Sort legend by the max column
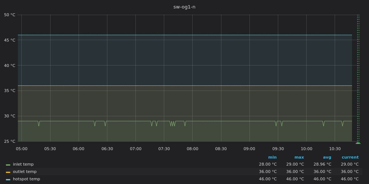The image size is (369, 184). point(299,158)
